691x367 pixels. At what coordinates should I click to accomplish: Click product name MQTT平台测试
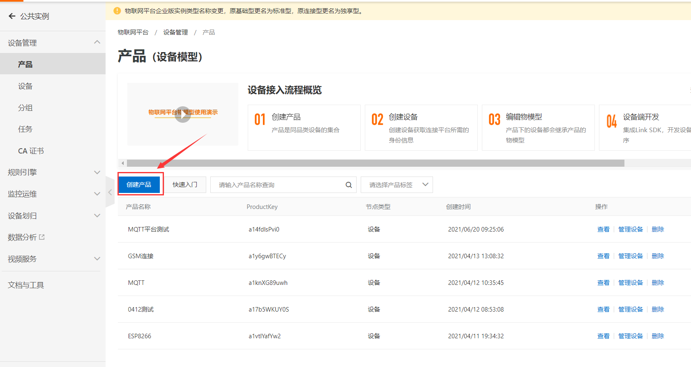click(148, 229)
